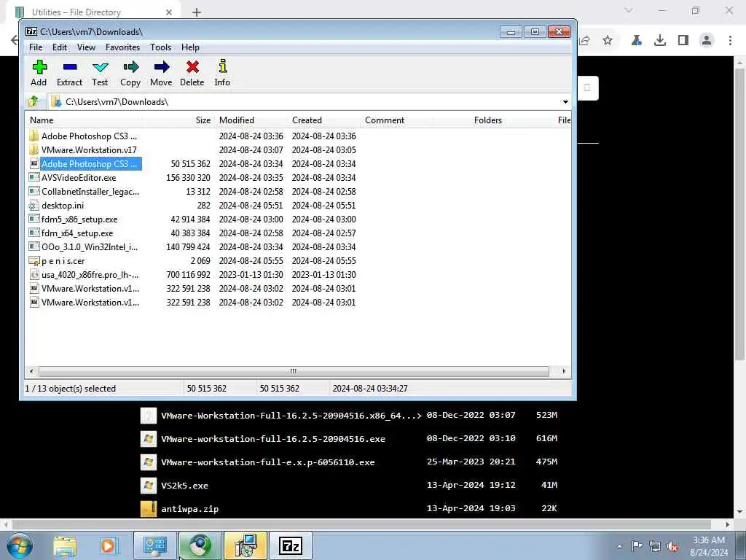This screenshot has width=746, height=560.
Task: Open the VS2k5.exe link in browser
Action: (184, 485)
